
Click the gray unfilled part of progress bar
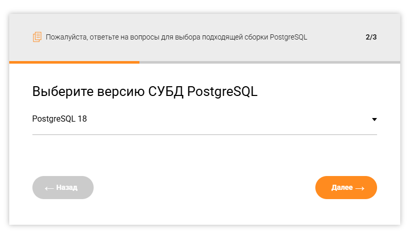[x=269, y=63]
